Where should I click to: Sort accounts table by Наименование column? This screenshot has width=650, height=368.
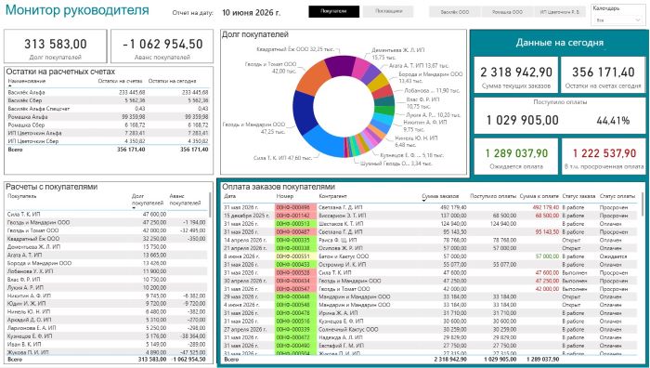[x=27, y=81]
